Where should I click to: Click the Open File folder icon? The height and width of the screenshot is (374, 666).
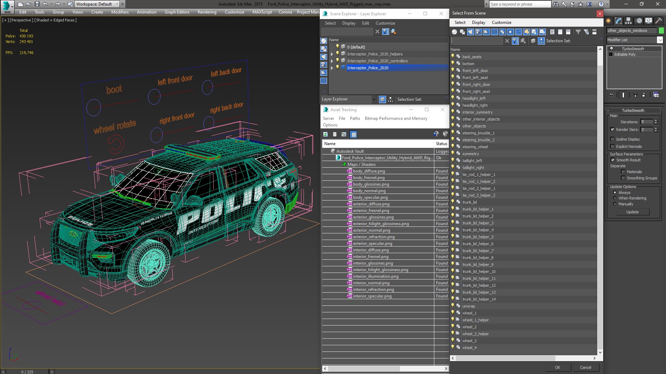click(29, 4)
